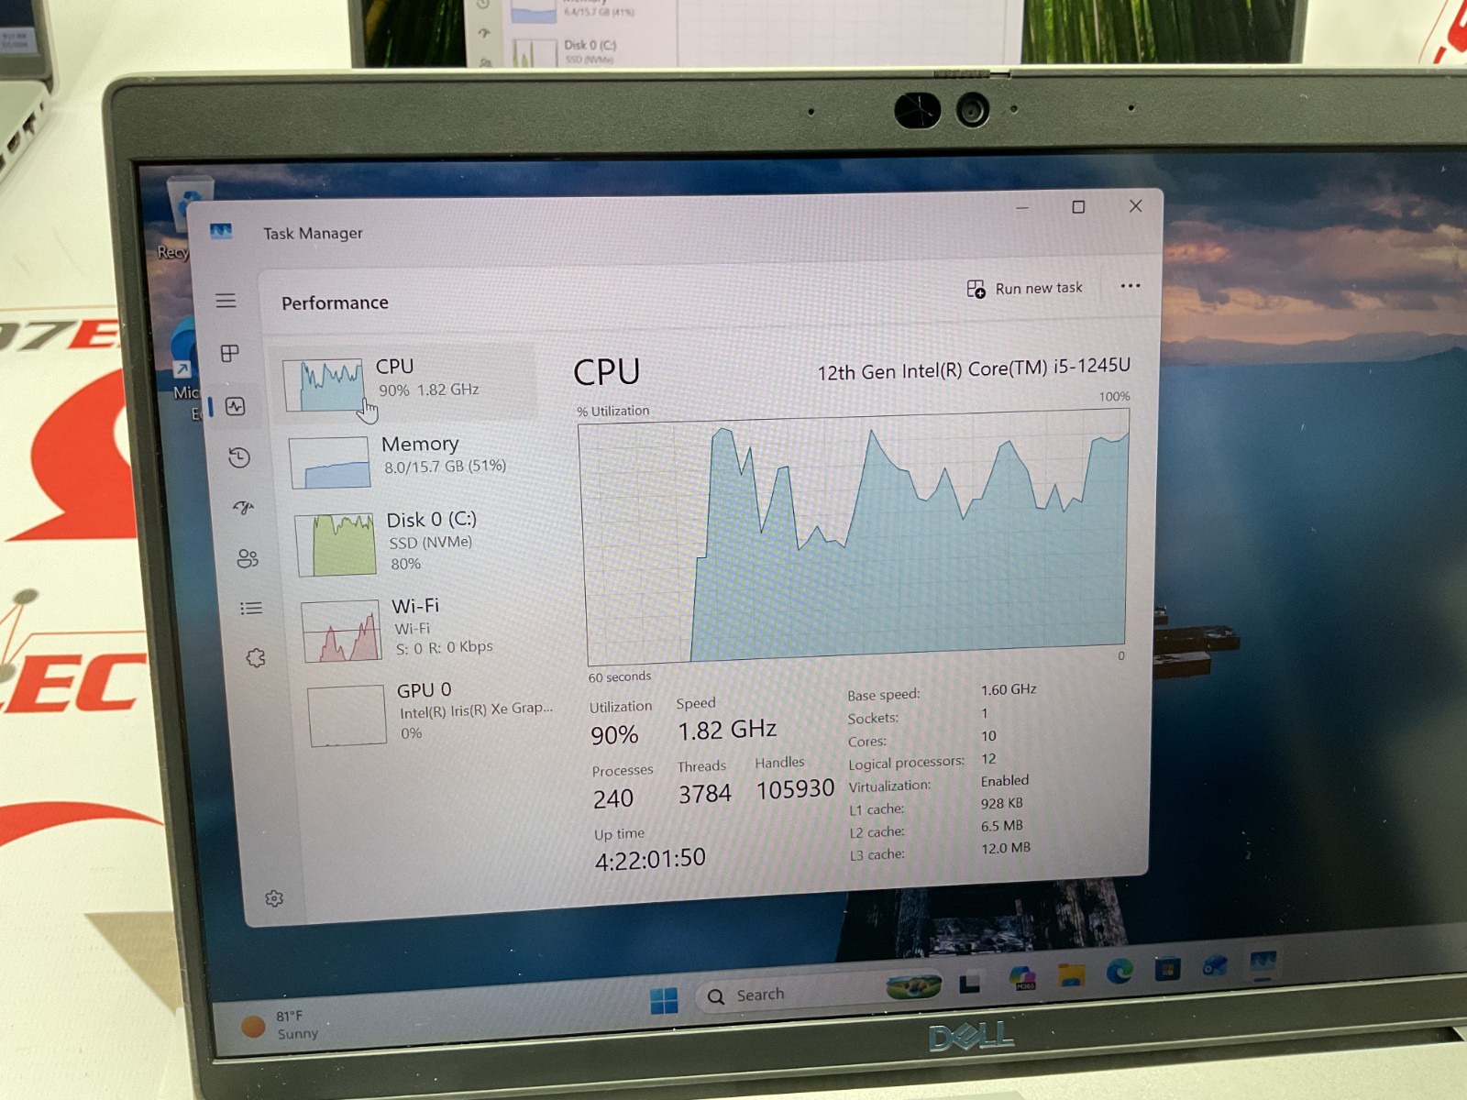Click the 105930 handles value
This screenshot has height=1100, width=1467.
(x=795, y=789)
